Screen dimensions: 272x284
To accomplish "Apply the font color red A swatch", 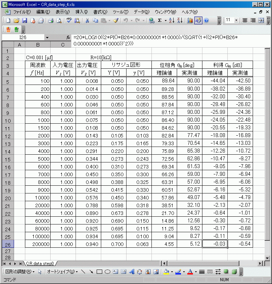I will click(x=190, y=272).
